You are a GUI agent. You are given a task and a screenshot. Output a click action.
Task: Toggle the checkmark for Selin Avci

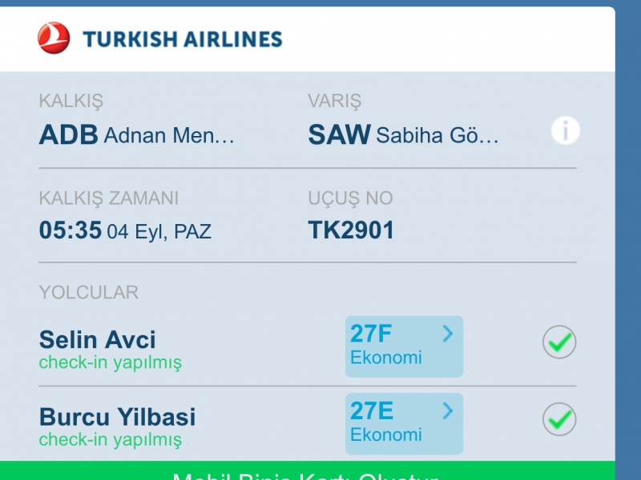point(559,342)
